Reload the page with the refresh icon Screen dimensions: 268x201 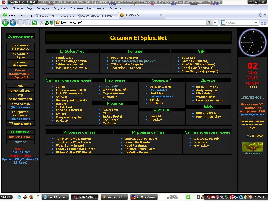coord(35,23)
